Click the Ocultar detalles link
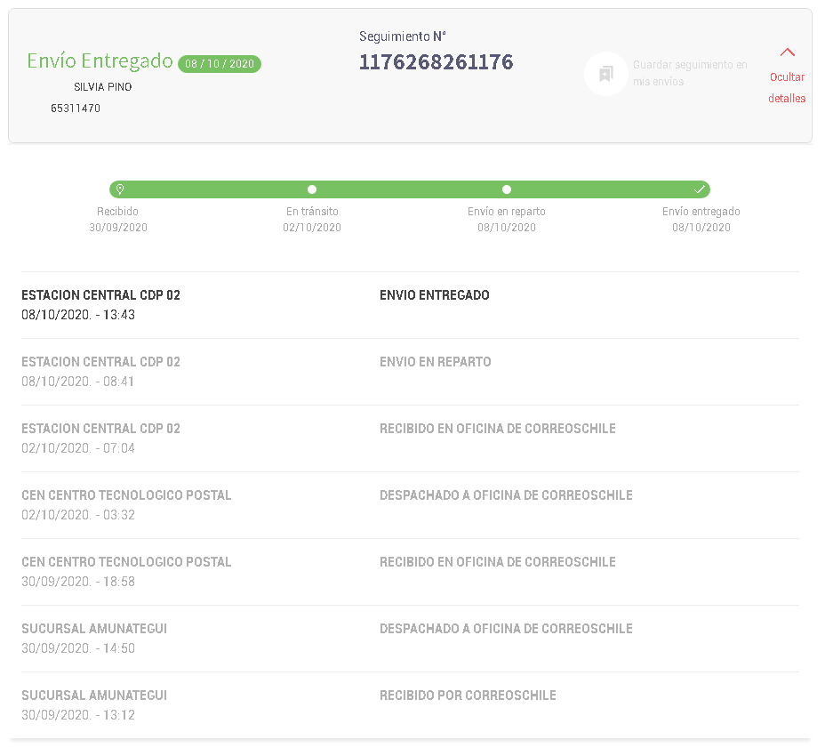825x748 pixels. (x=787, y=88)
